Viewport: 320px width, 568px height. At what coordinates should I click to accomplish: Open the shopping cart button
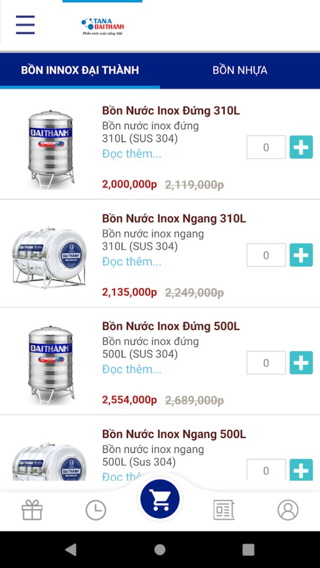click(x=159, y=500)
